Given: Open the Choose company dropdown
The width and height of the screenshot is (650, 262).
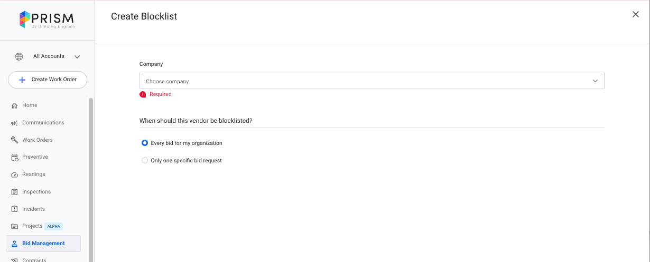Looking at the screenshot, I should pos(372,81).
